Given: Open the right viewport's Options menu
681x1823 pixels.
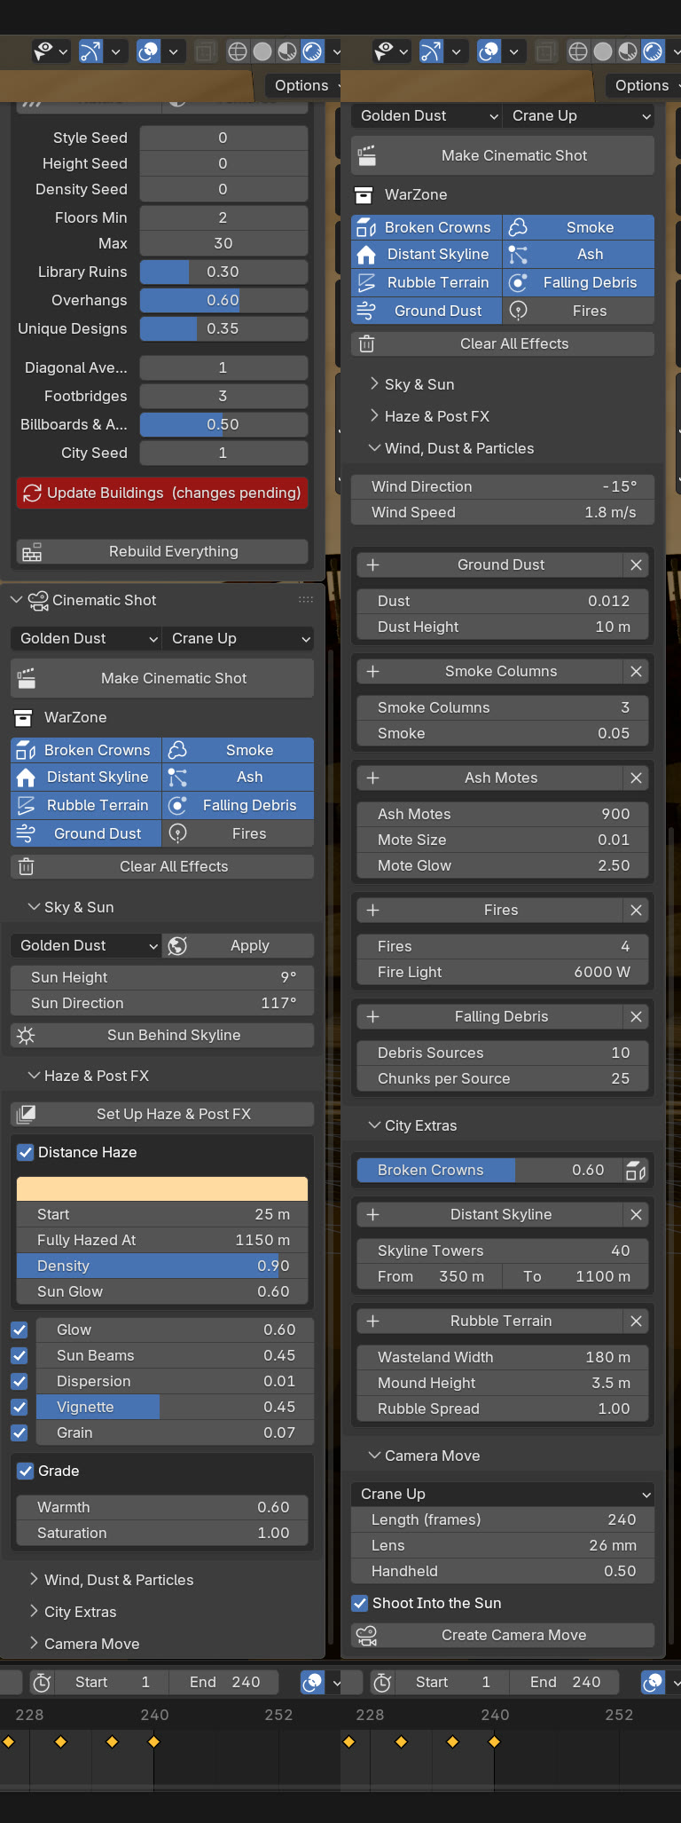Looking at the screenshot, I should click(644, 86).
